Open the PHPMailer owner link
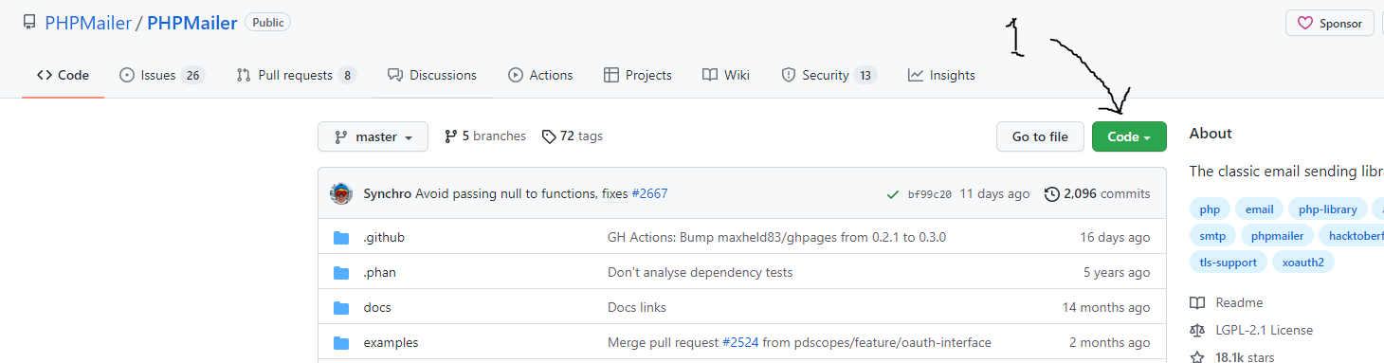This screenshot has height=363, width=1384. pyautogui.click(x=88, y=23)
